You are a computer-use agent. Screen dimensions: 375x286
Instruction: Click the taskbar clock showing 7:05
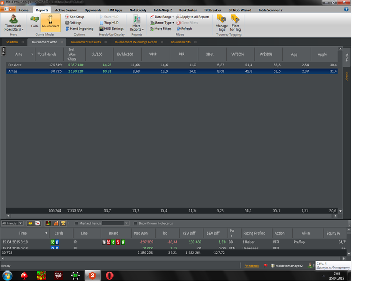336,276
